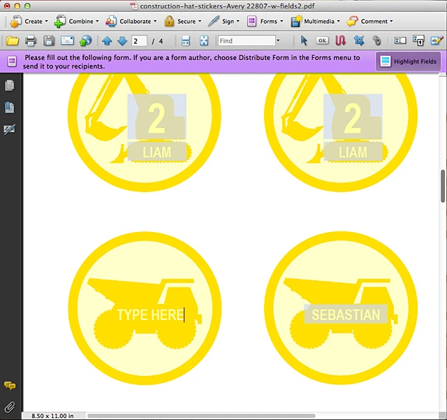Click the PDF document icon in title bar
The width and height of the screenshot is (447, 420).
[133, 6]
